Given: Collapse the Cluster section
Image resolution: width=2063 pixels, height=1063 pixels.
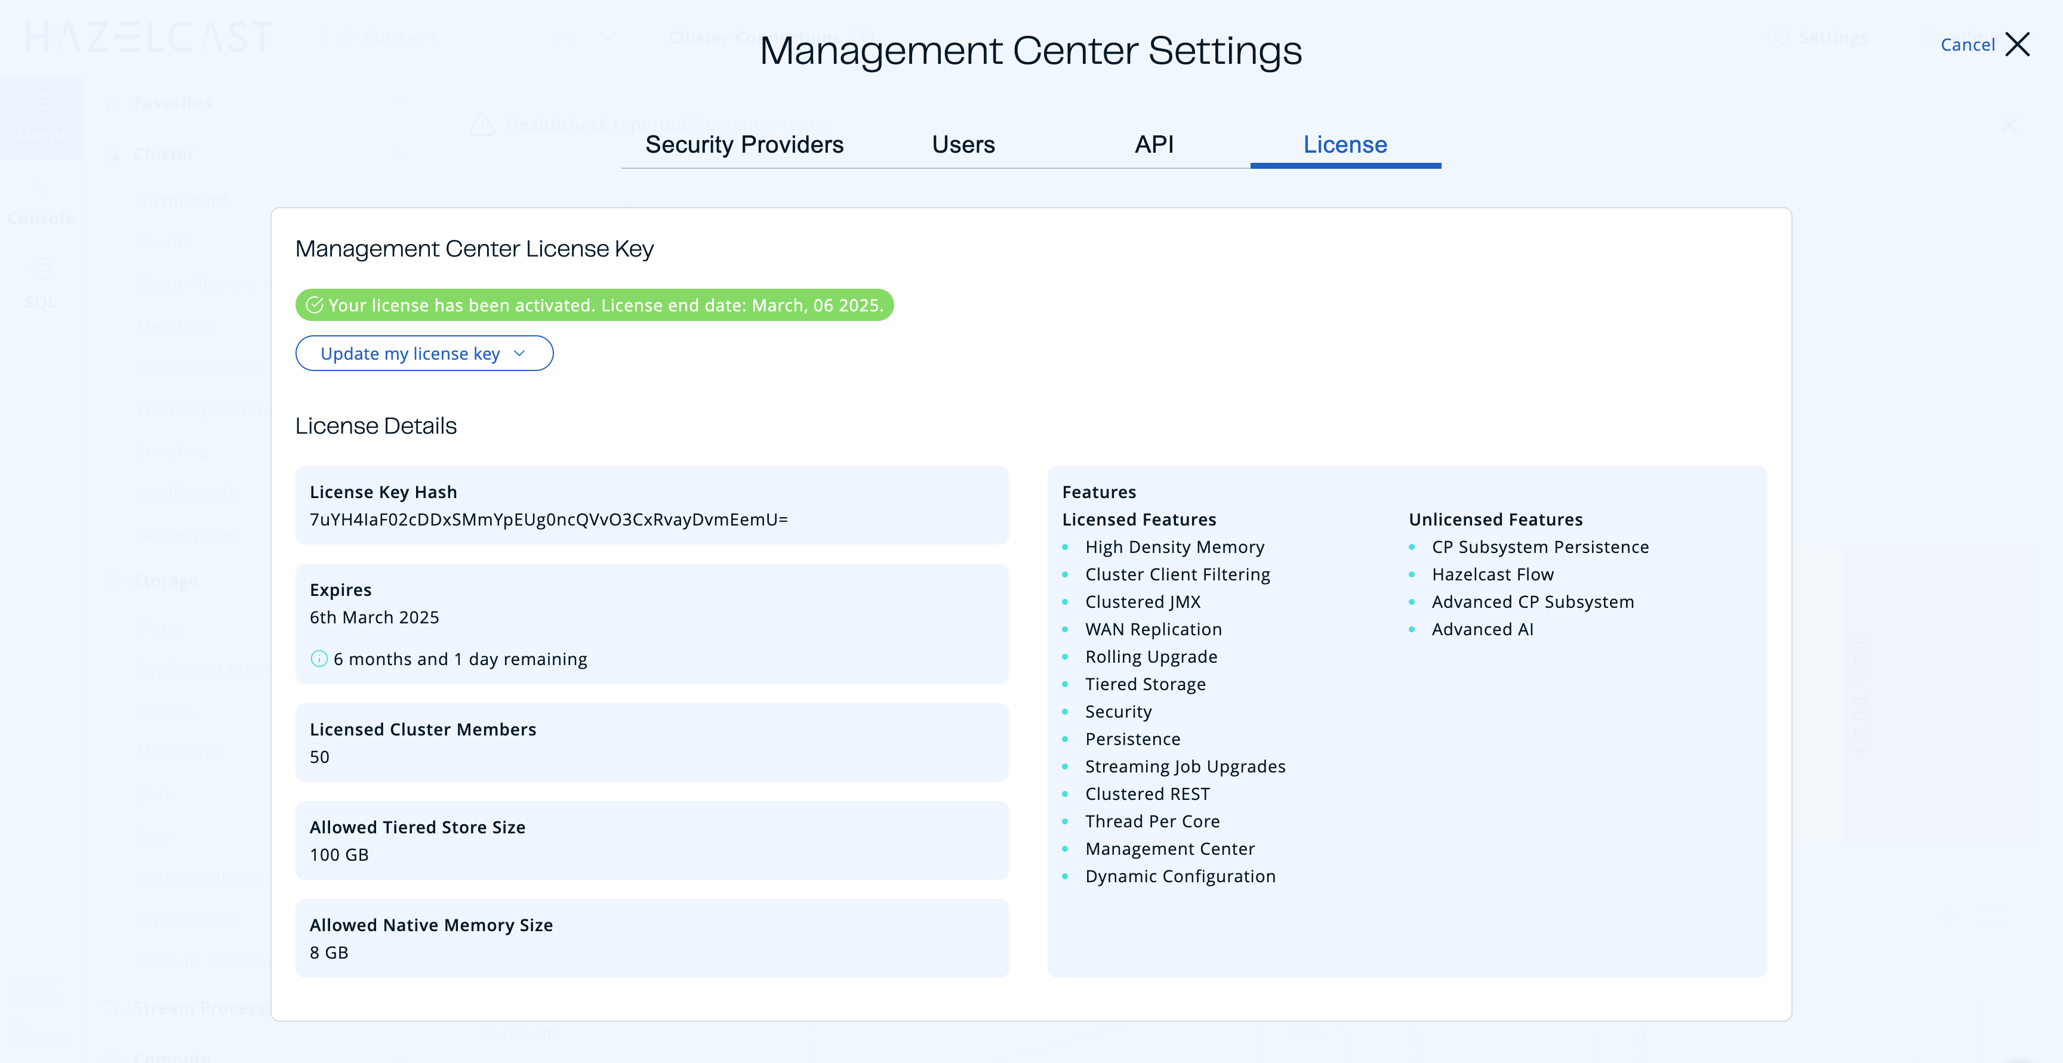Looking at the screenshot, I should click(x=398, y=154).
